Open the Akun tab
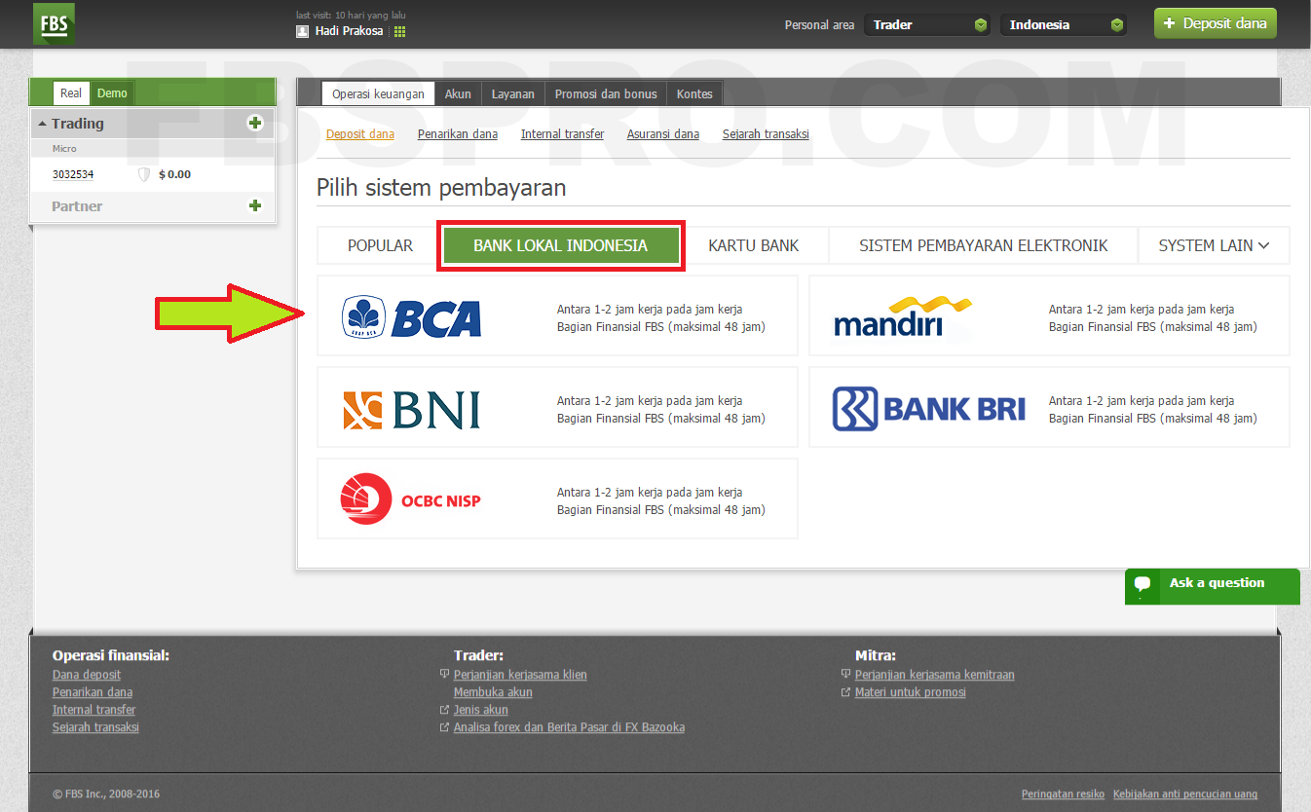 point(458,94)
